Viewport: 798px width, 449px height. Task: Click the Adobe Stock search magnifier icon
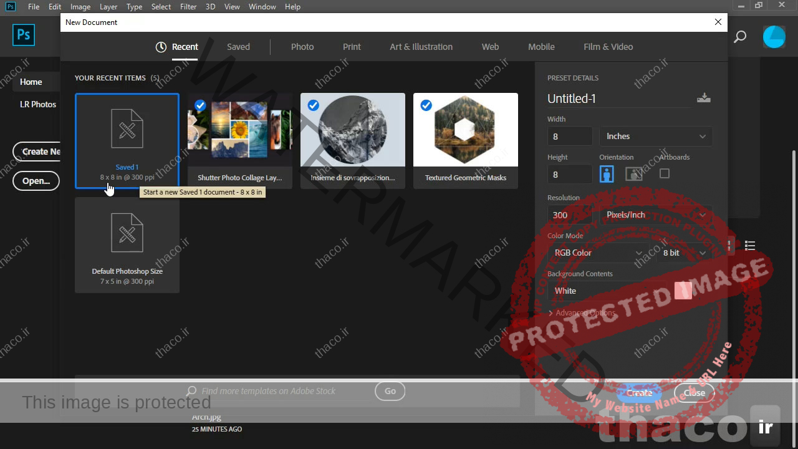(191, 391)
